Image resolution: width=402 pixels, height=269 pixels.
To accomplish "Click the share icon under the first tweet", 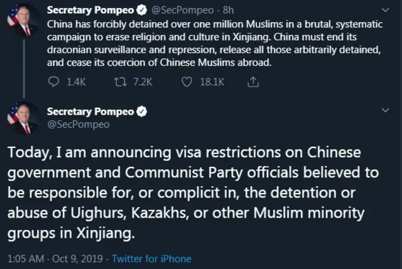I will [x=253, y=82].
